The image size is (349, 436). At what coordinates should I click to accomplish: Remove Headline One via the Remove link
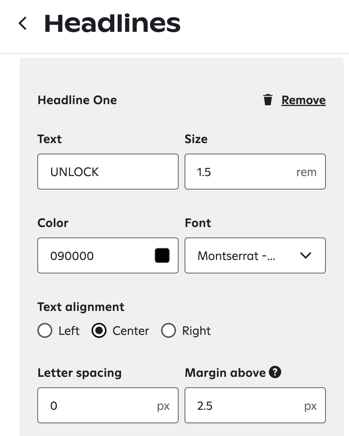[303, 100]
